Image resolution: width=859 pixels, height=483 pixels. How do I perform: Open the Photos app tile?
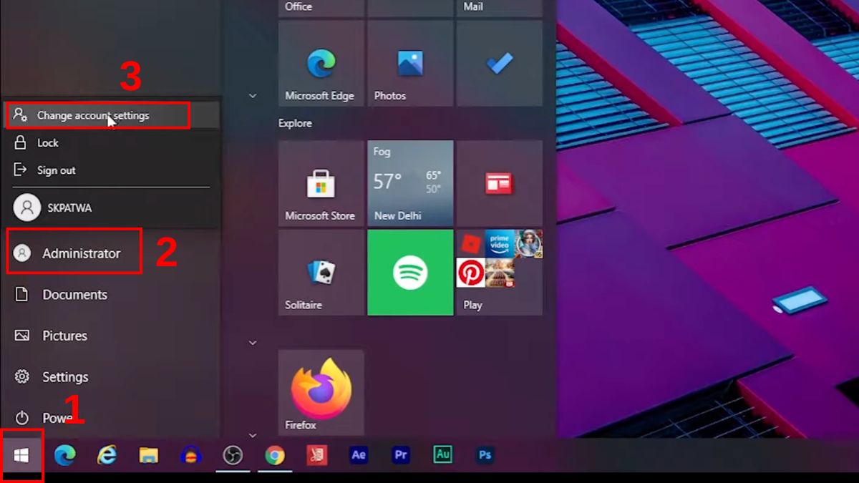click(x=409, y=63)
